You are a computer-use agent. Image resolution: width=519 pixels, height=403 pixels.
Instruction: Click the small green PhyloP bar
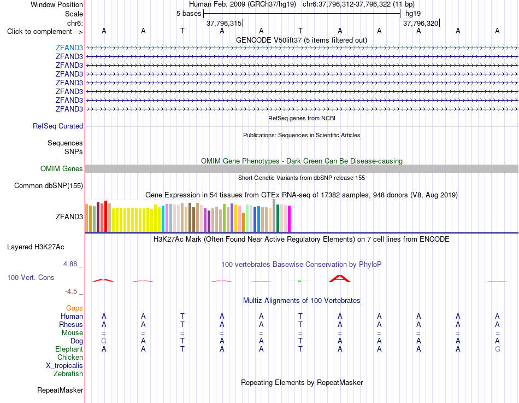[299, 281]
